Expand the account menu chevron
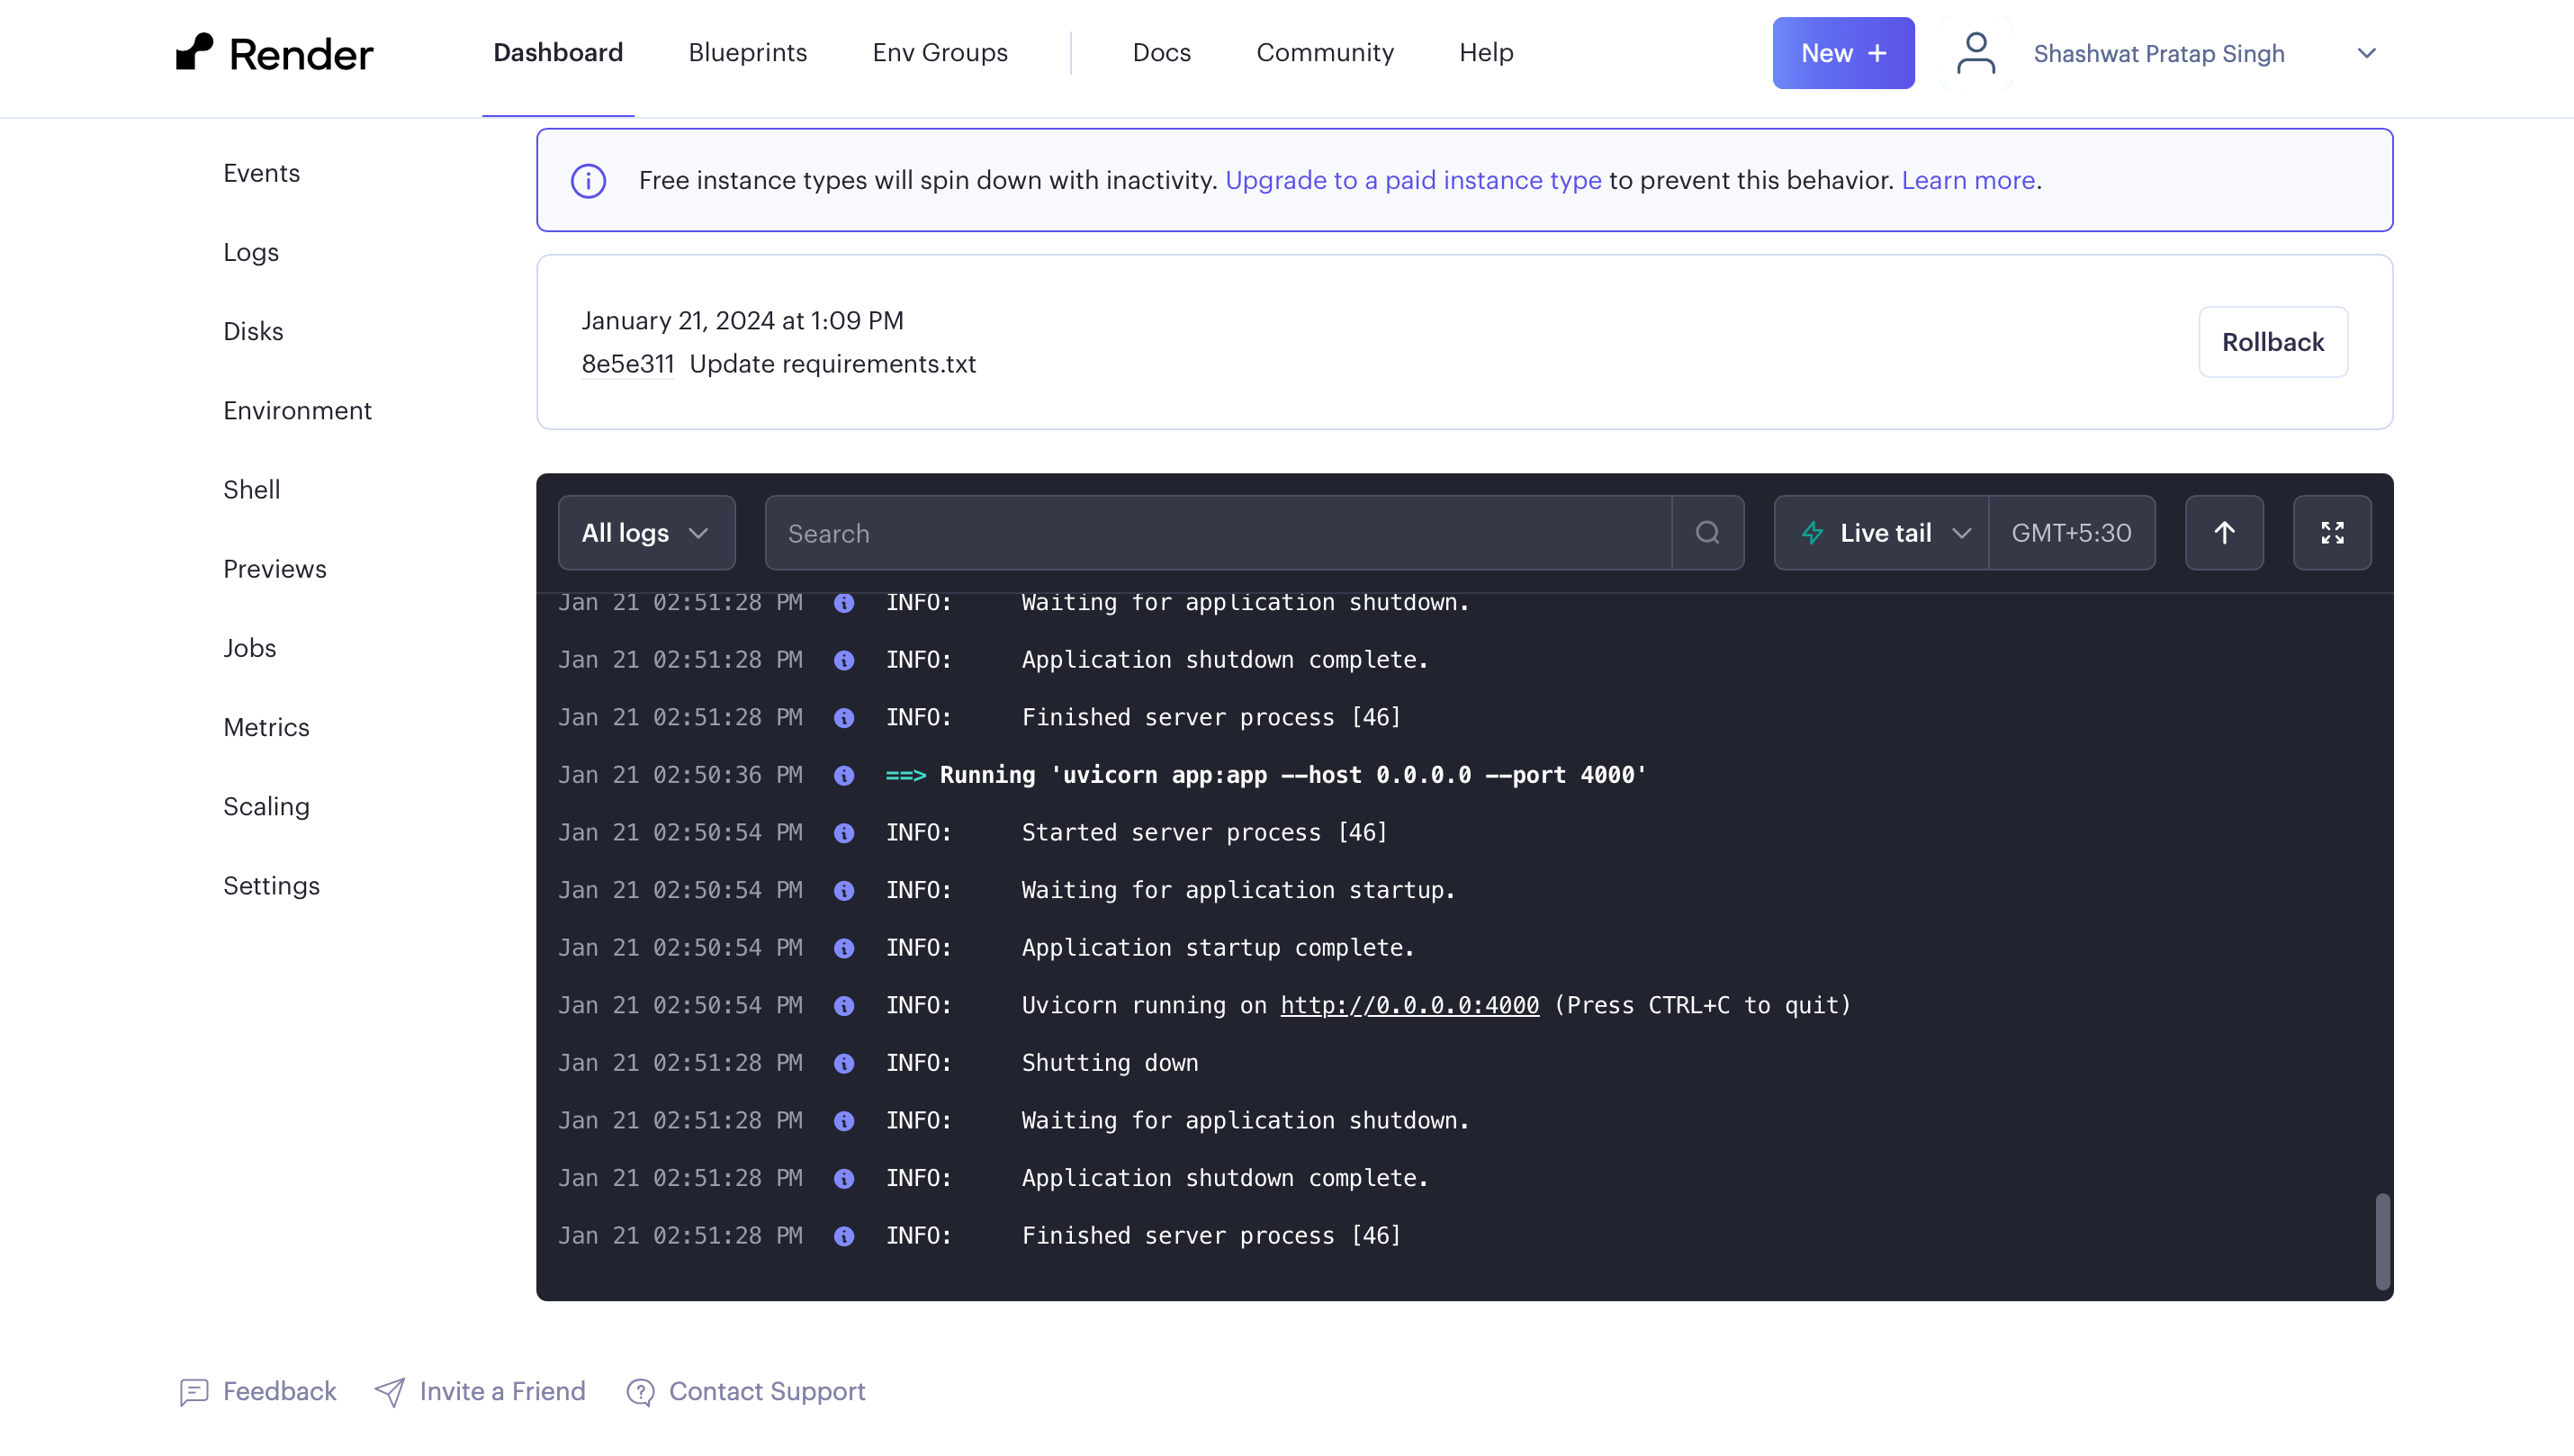The width and height of the screenshot is (2574, 1456). click(2365, 53)
